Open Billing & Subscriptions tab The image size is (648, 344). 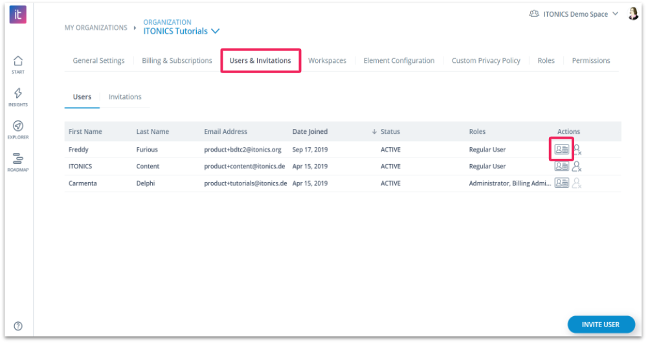pyautogui.click(x=177, y=60)
